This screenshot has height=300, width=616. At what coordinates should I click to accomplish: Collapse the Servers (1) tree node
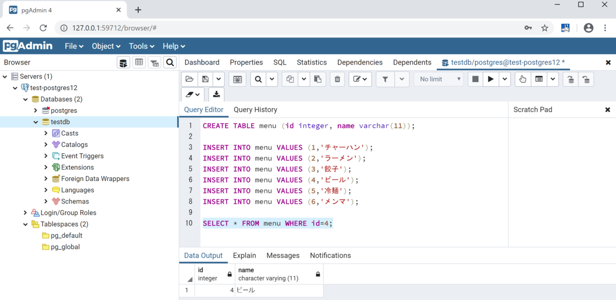tap(5, 76)
